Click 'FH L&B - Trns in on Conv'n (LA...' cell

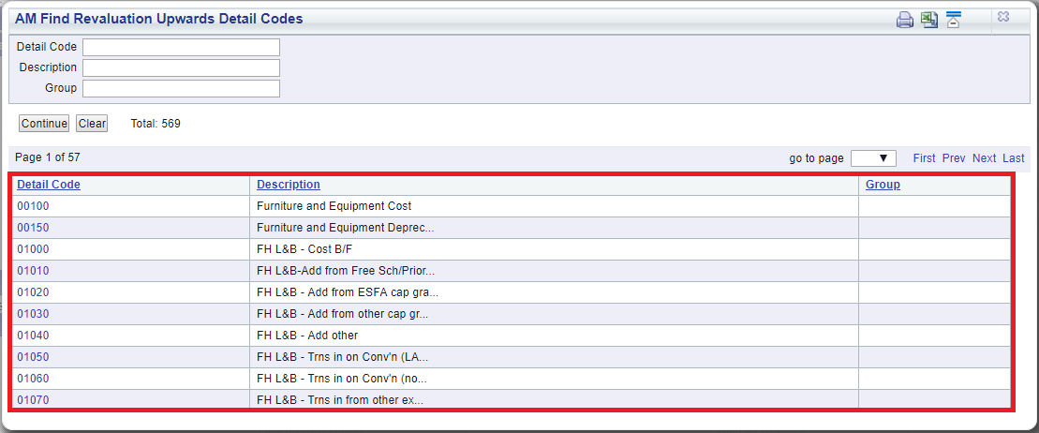pos(554,357)
